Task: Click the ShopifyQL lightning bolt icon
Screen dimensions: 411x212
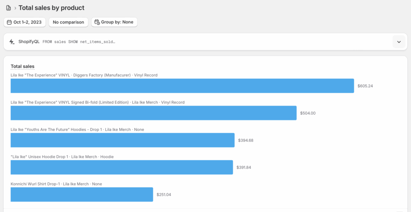Action: 12,42
